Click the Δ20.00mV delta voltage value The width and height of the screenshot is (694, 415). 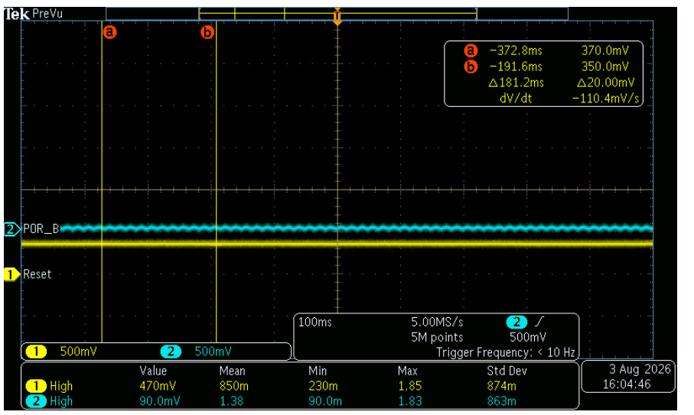(x=605, y=83)
